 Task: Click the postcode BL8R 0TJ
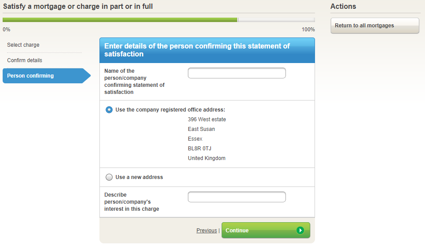point(199,149)
